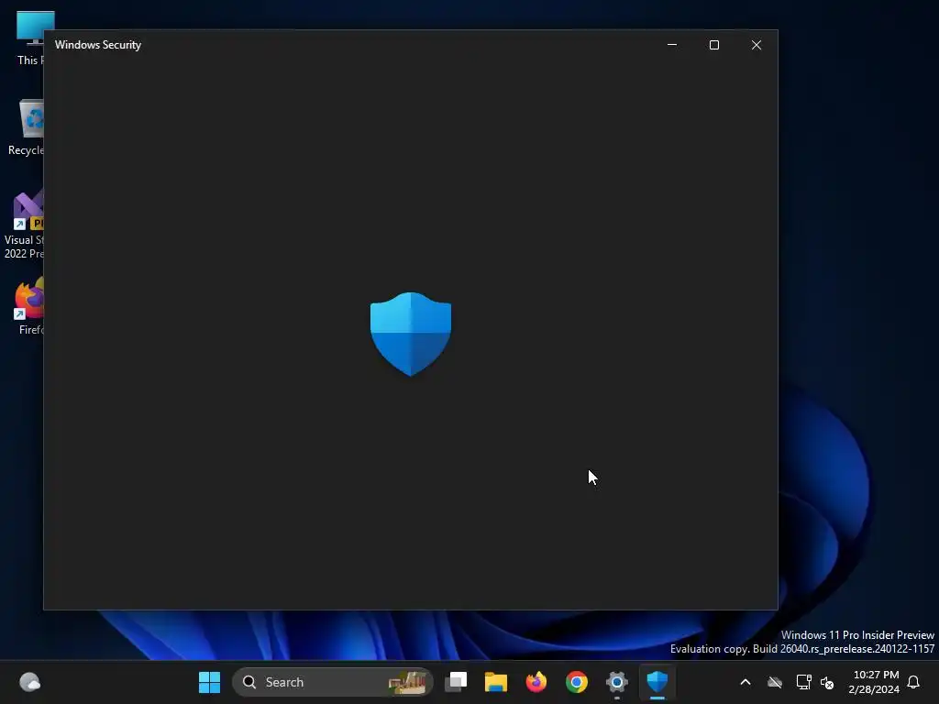Show hidden system tray icons
Image resolution: width=939 pixels, height=704 pixels.
[746, 682]
